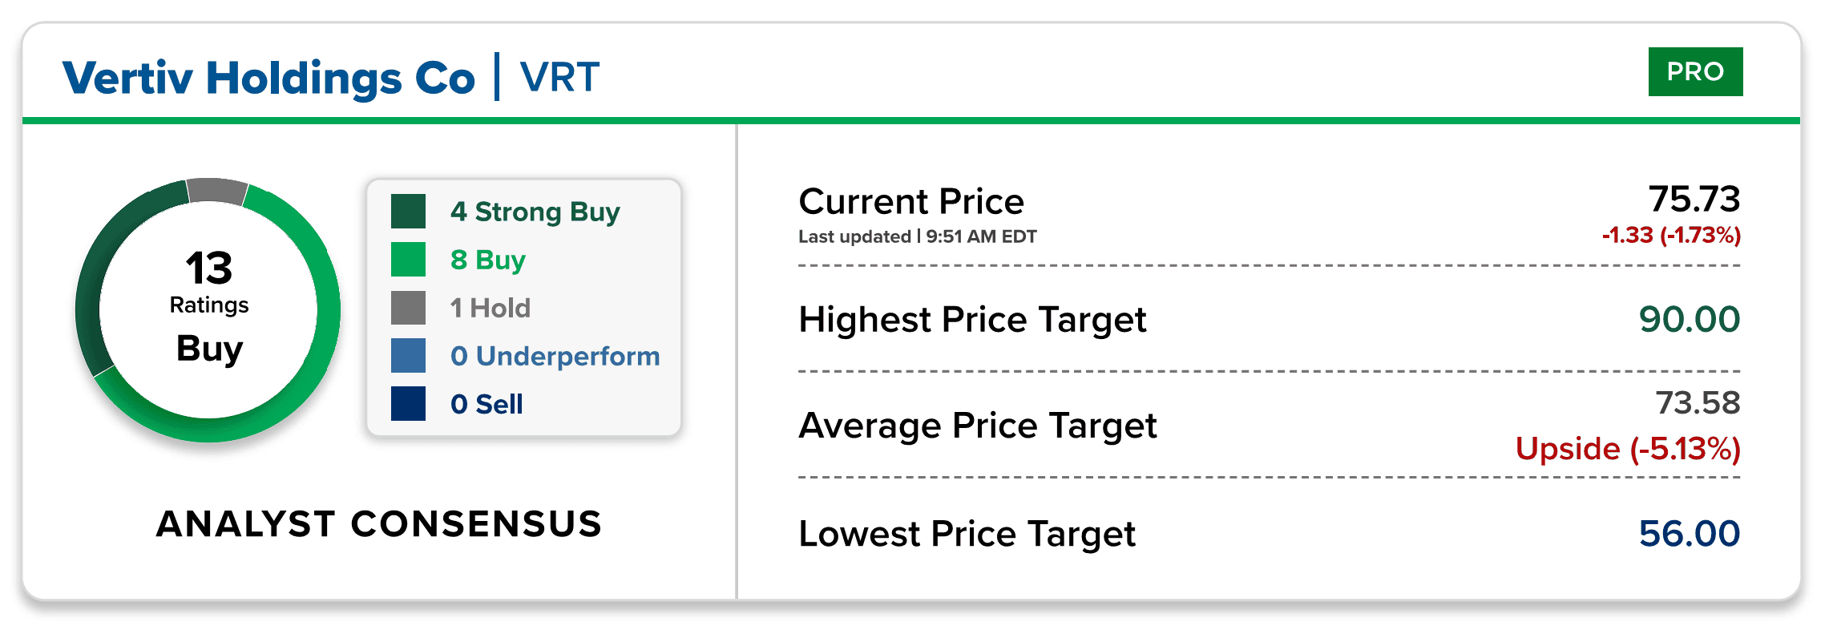The image size is (1837, 642).
Task: Click the Analyst Consensus heading
Action: [x=379, y=524]
